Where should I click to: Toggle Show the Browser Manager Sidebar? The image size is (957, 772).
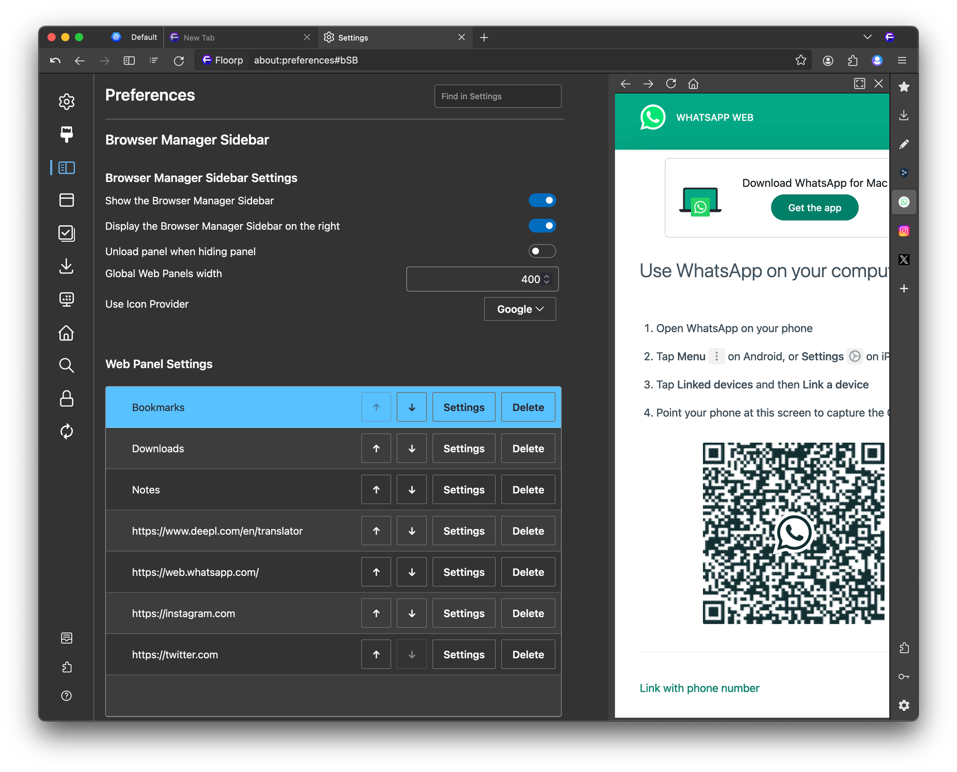pos(542,200)
